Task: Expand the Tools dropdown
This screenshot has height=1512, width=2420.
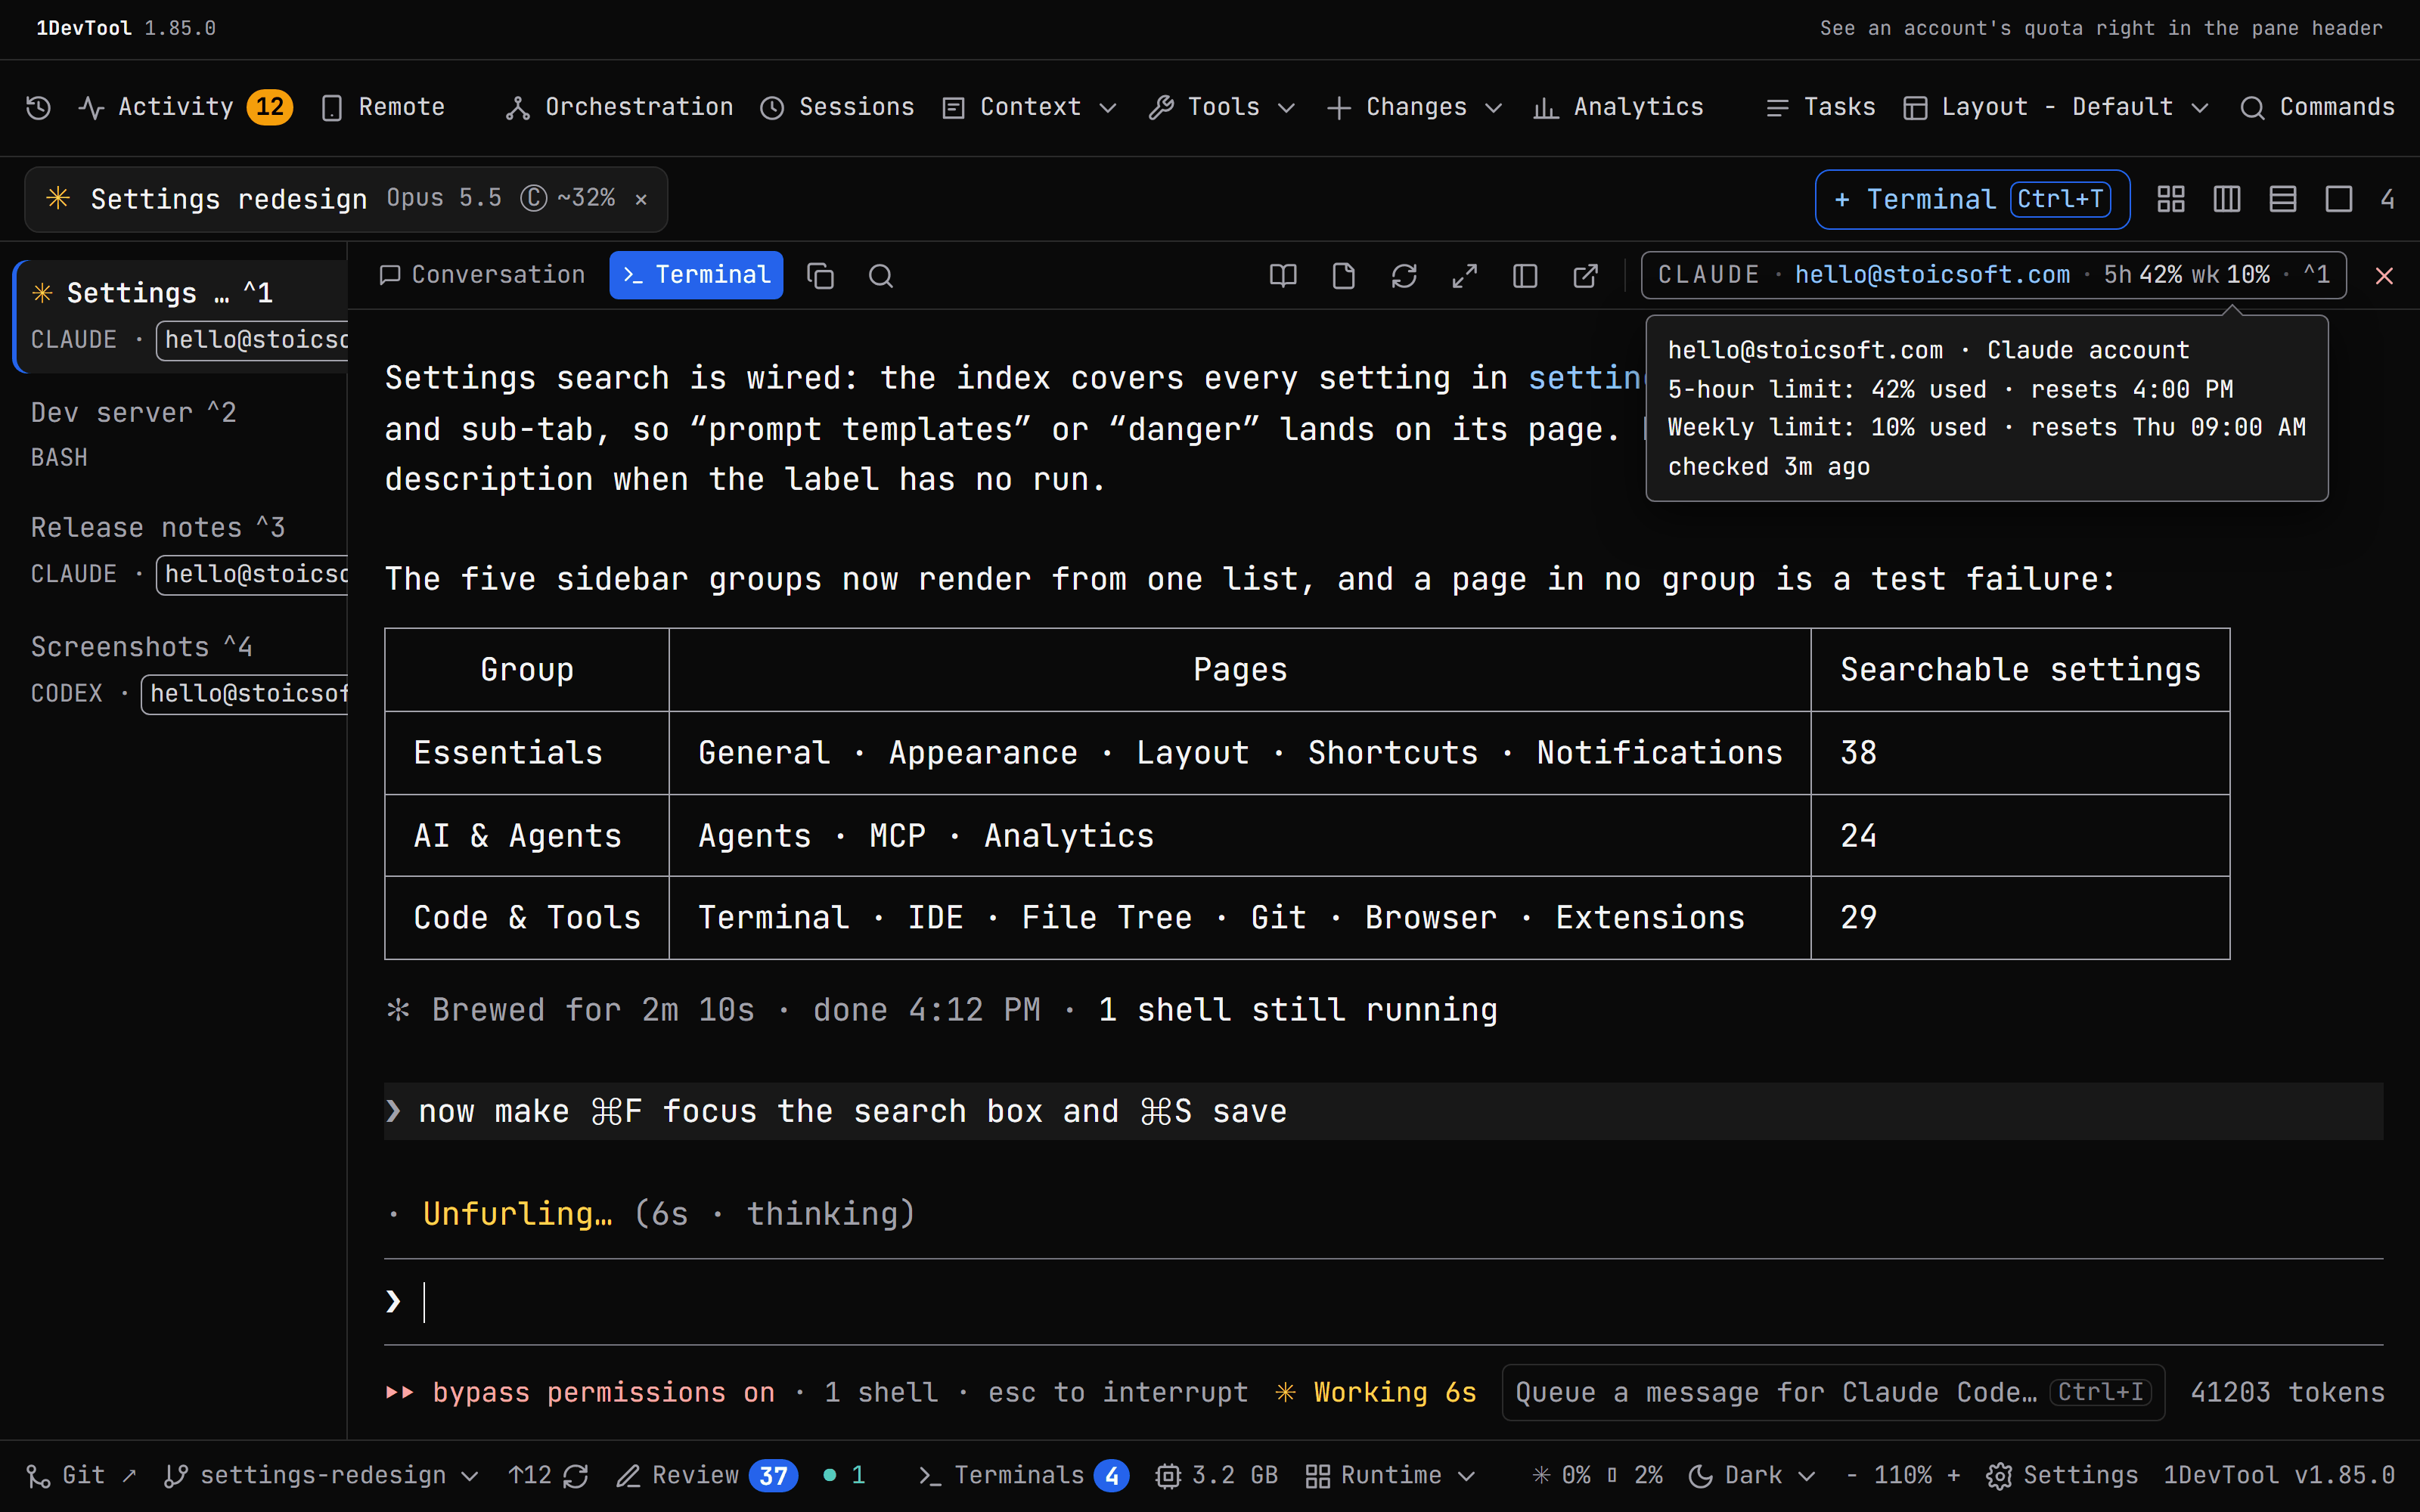Action: coord(1222,107)
